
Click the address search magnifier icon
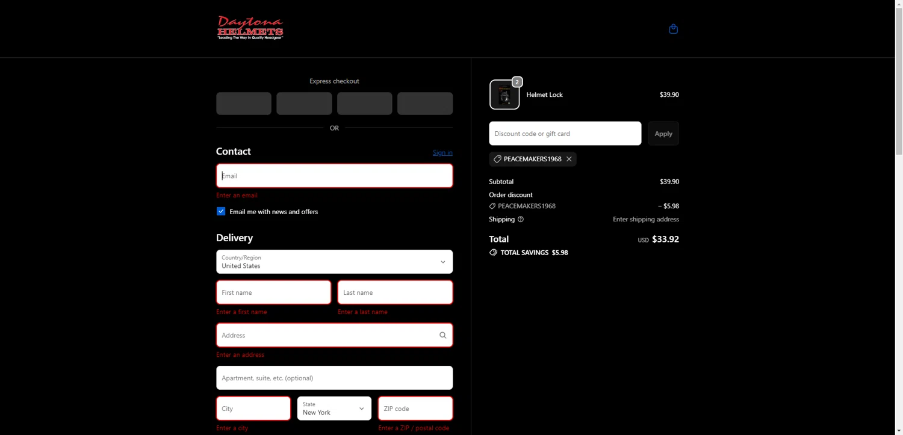tap(442, 335)
